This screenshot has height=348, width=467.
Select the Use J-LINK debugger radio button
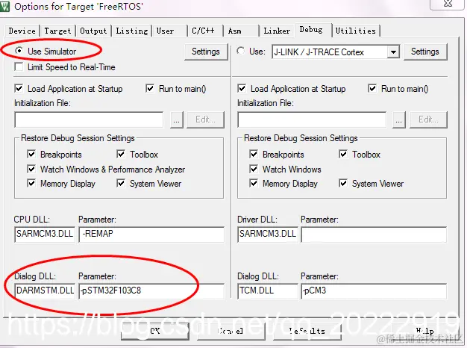pyautogui.click(x=241, y=51)
